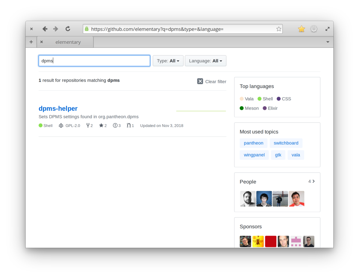The width and height of the screenshot is (359, 278).
Task: Click the Clear filter x icon
Action: [200, 81]
